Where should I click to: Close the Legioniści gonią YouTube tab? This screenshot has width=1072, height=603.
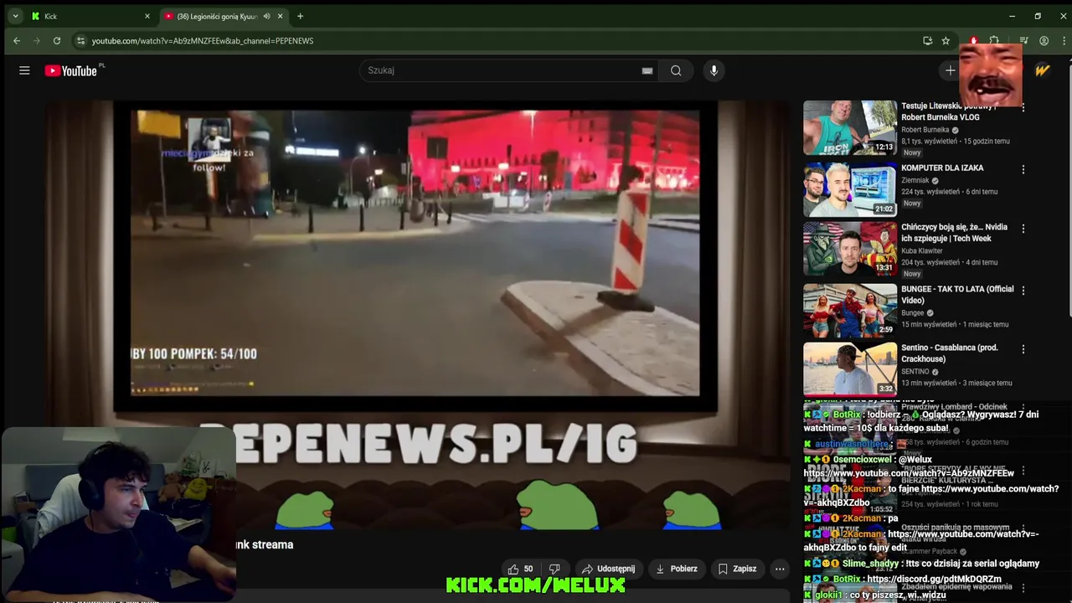click(x=280, y=16)
